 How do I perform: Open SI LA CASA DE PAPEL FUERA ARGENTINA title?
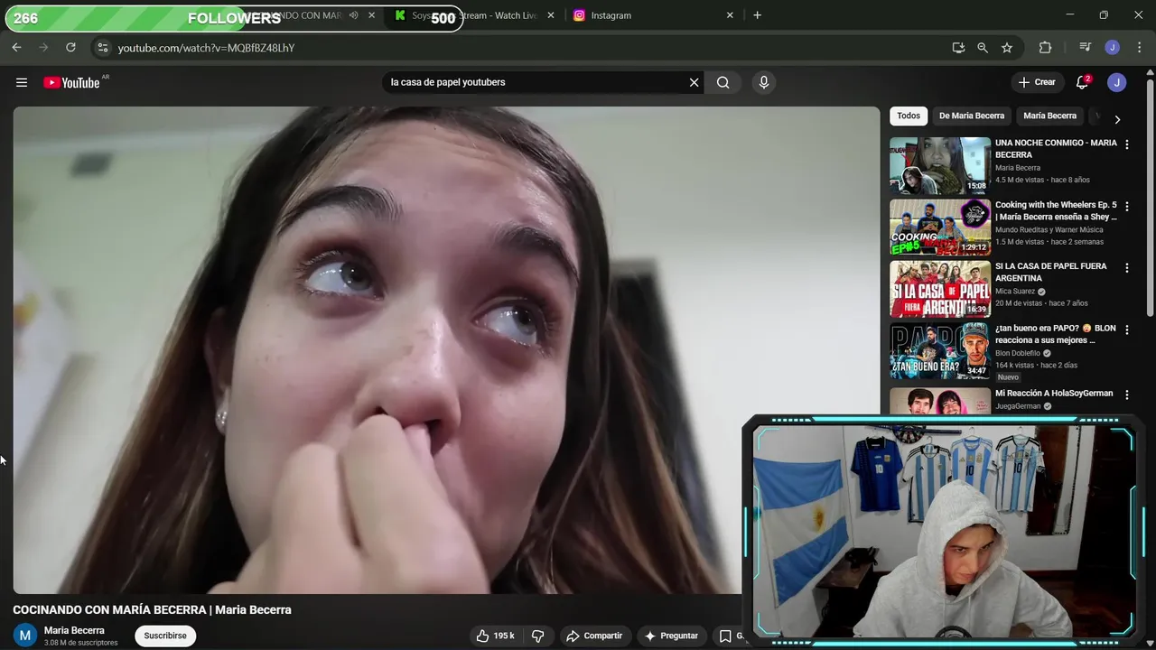click(x=1050, y=272)
